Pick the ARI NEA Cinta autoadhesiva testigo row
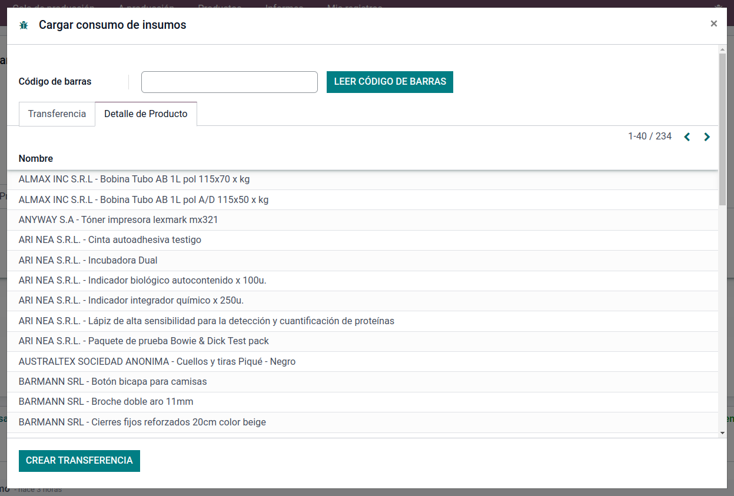The width and height of the screenshot is (734, 496). click(x=110, y=240)
